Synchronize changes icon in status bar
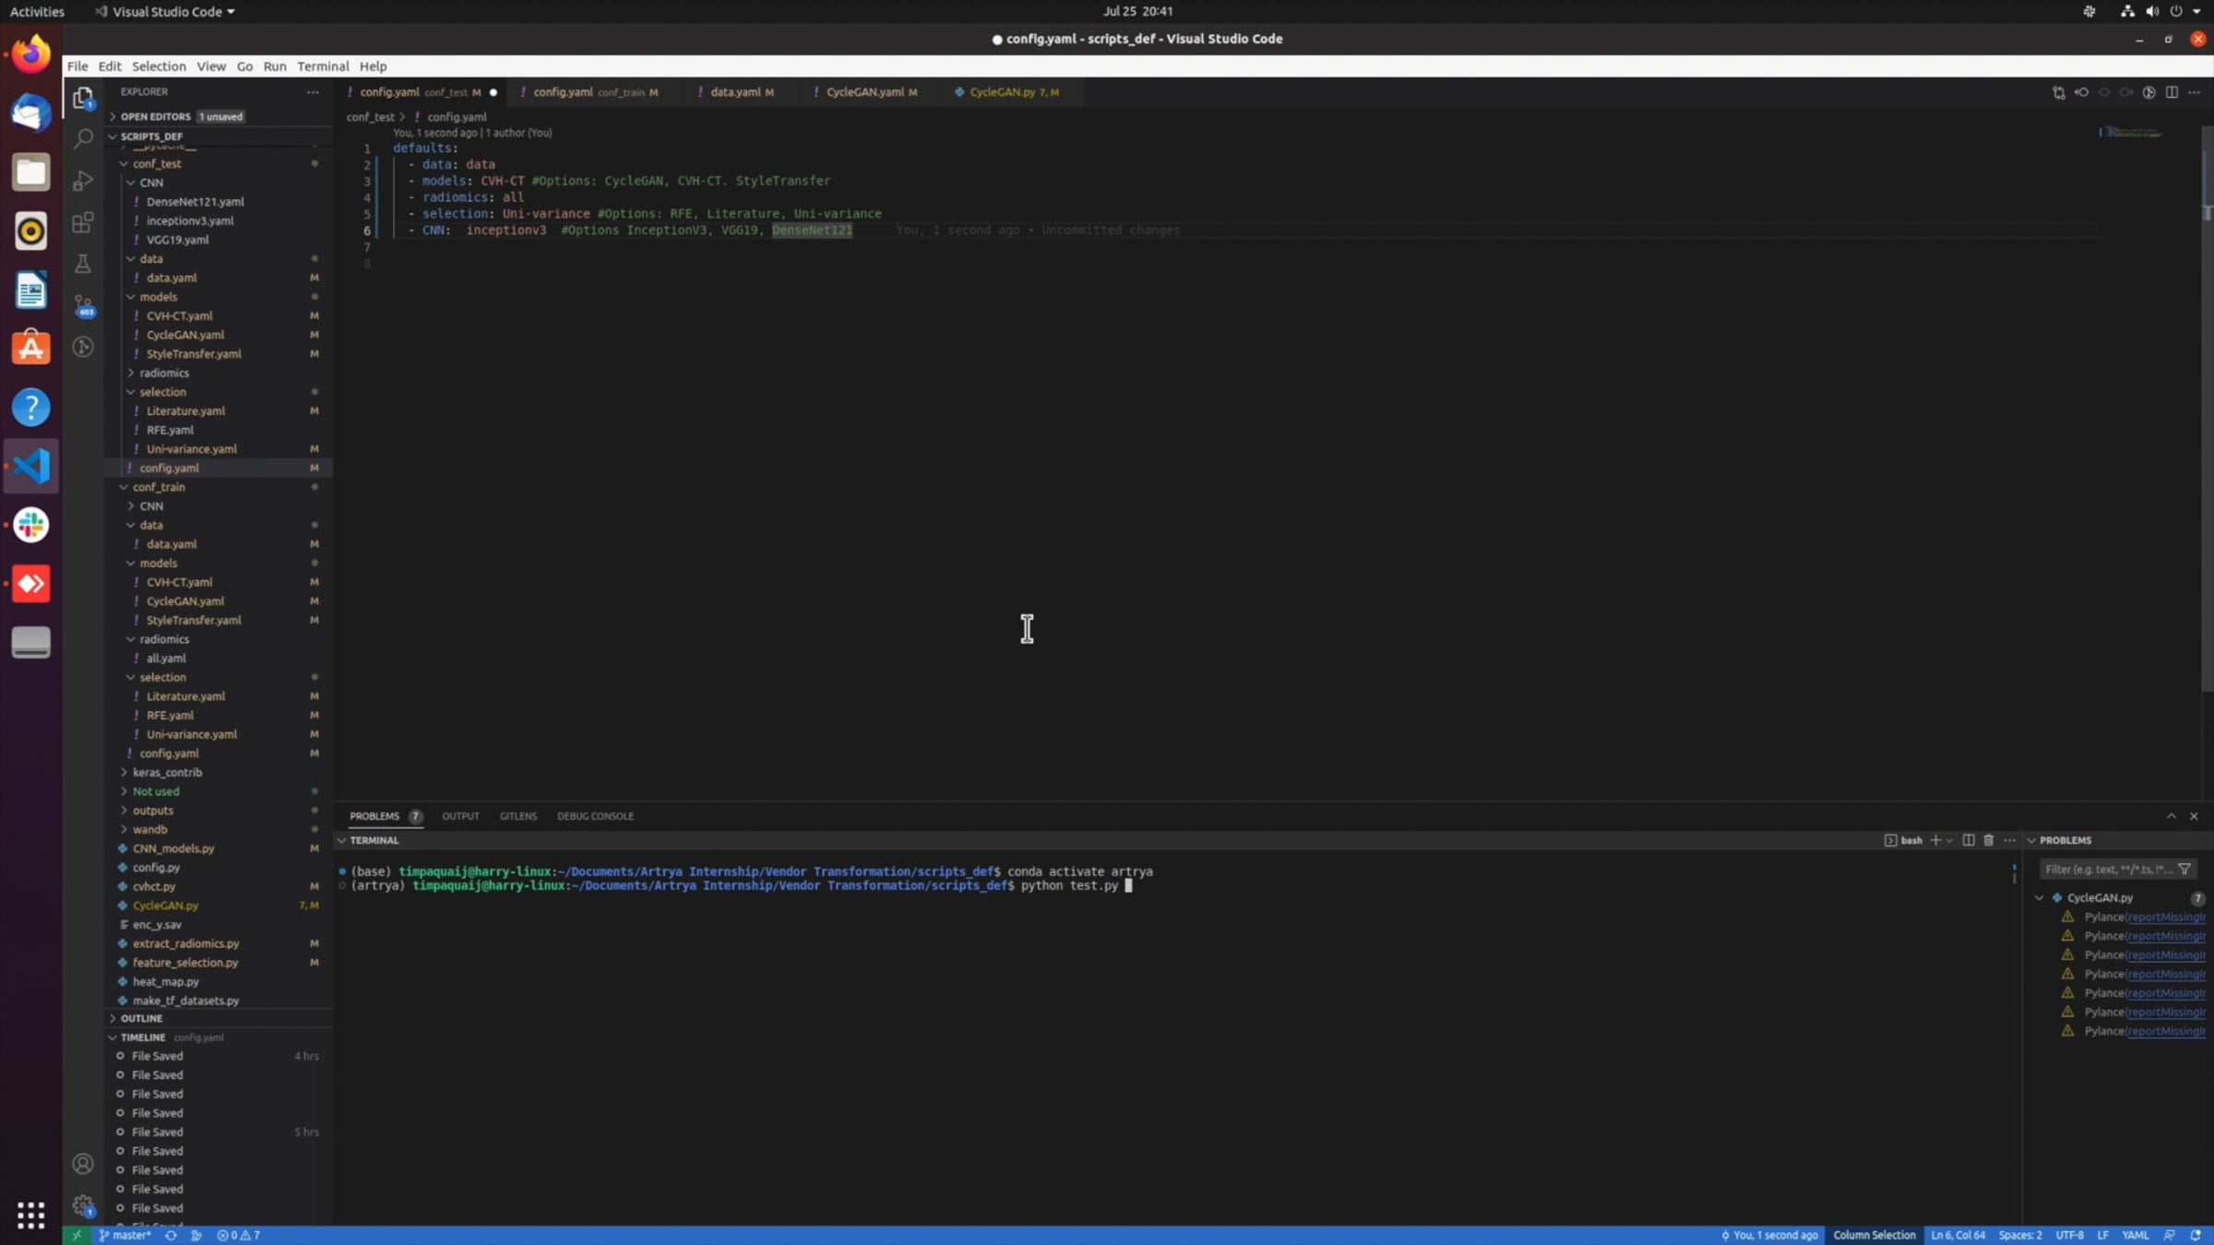Viewport: 2214px width, 1245px height. (x=171, y=1236)
